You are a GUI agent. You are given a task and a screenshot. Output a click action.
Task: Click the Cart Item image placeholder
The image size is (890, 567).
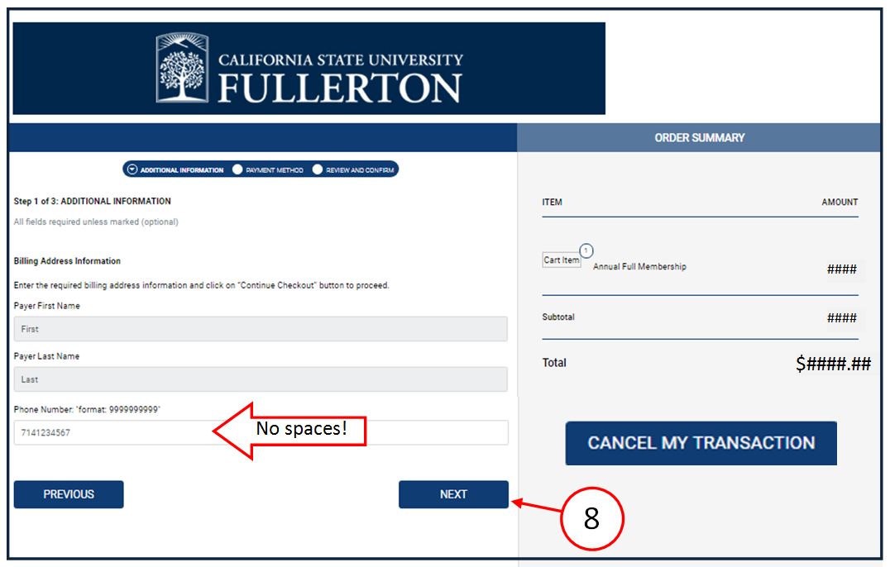tap(562, 260)
